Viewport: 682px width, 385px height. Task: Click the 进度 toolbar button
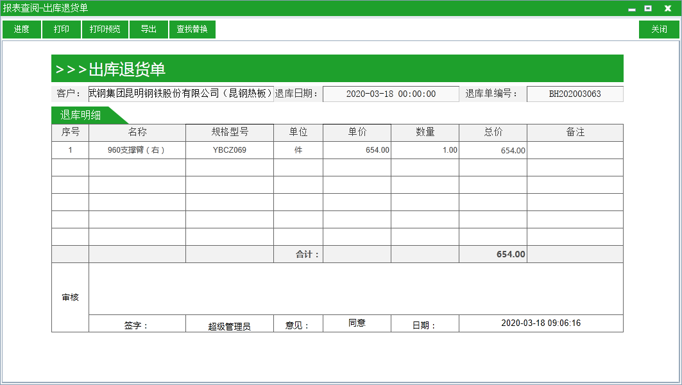click(22, 29)
